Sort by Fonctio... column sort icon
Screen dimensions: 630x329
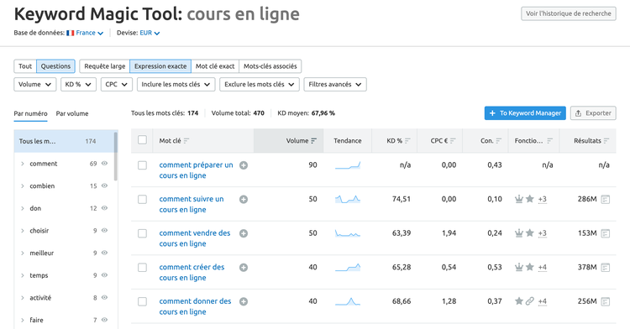coord(549,141)
